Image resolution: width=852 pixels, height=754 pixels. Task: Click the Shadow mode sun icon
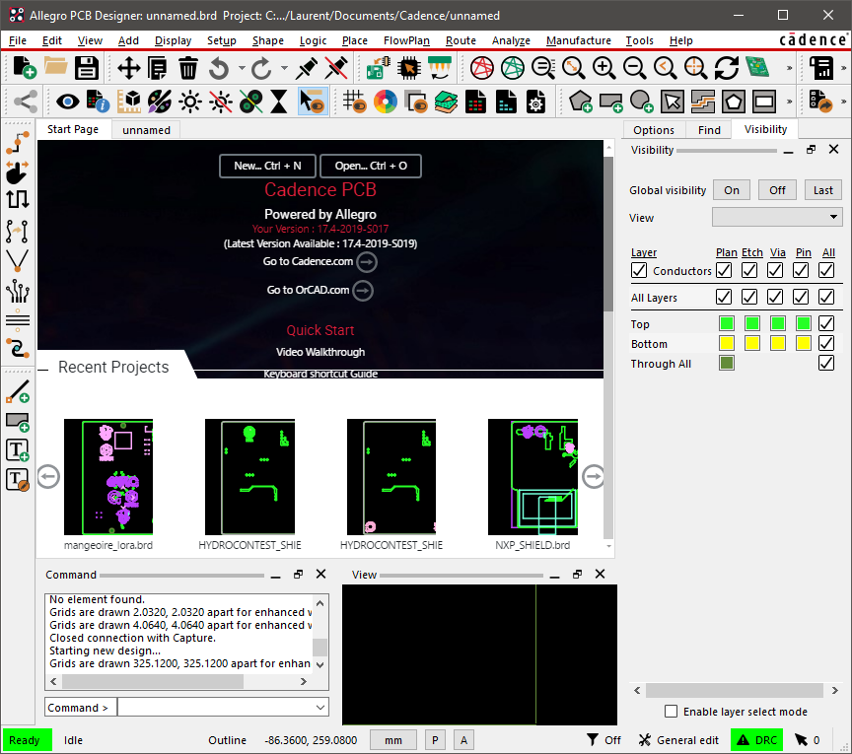(x=190, y=102)
